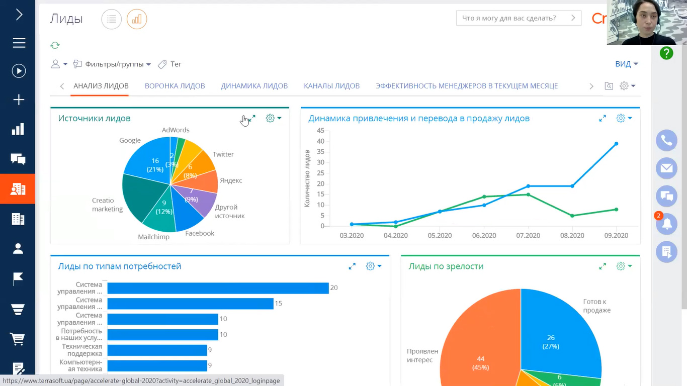
Task: Switch to analytics chart view
Action: (137, 19)
